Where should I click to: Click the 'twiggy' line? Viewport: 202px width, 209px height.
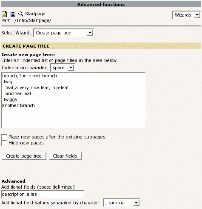point(11,99)
